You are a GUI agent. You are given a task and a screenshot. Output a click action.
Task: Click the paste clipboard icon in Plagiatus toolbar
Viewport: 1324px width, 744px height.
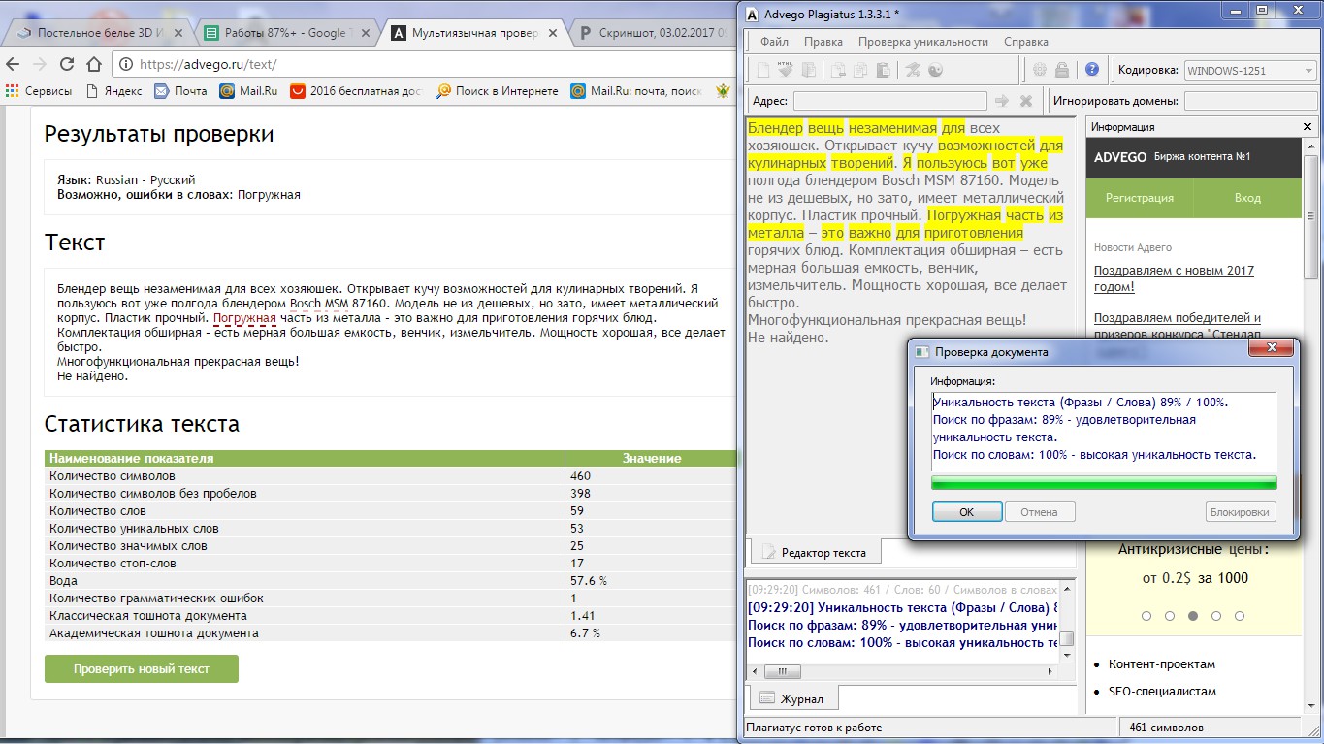tap(883, 70)
